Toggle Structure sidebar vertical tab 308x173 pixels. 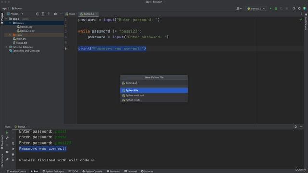(2, 160)
